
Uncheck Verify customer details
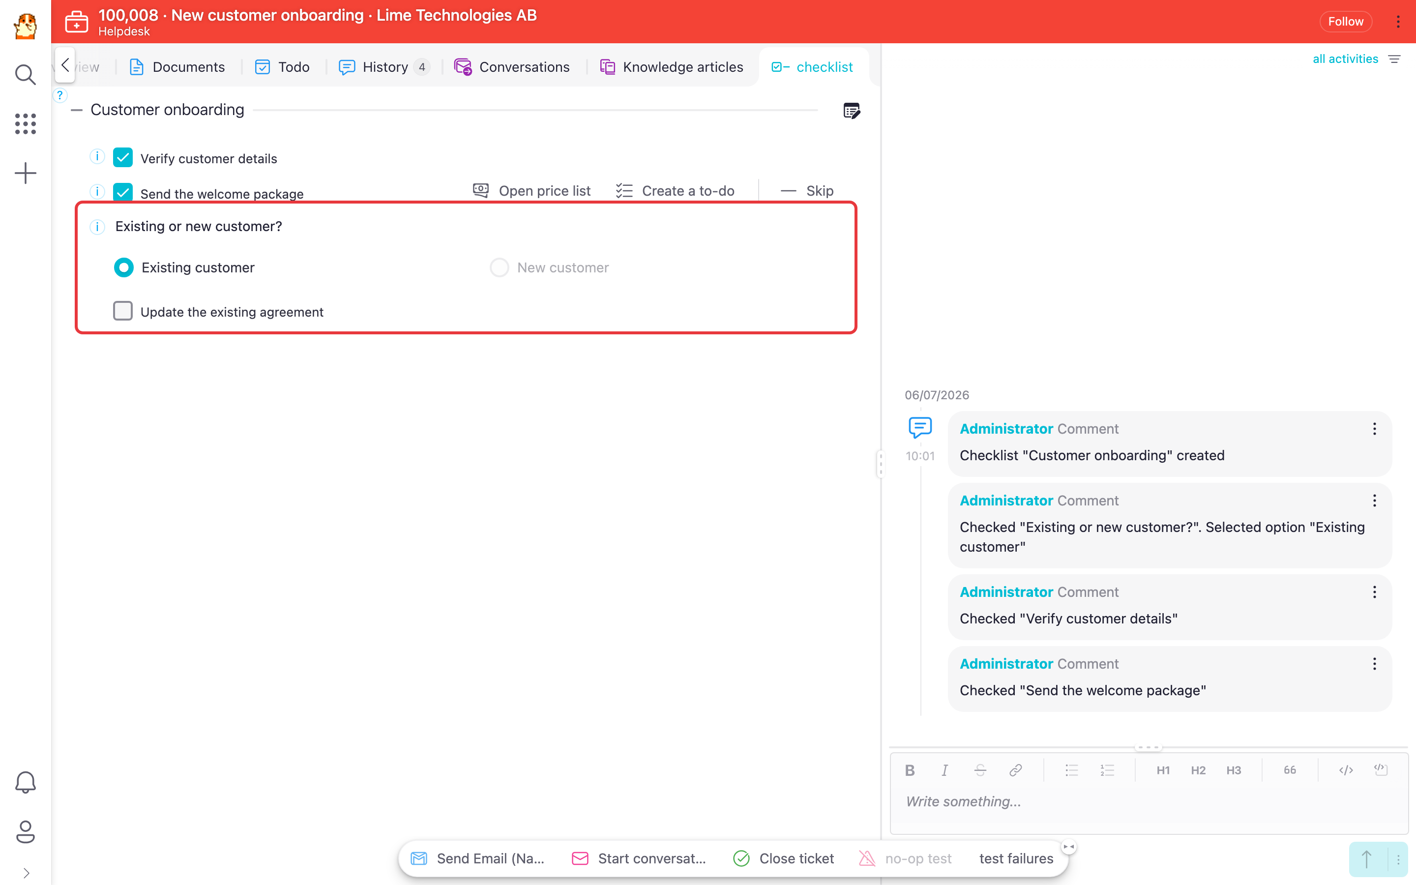pyautogui.click(x=123, y=157)
